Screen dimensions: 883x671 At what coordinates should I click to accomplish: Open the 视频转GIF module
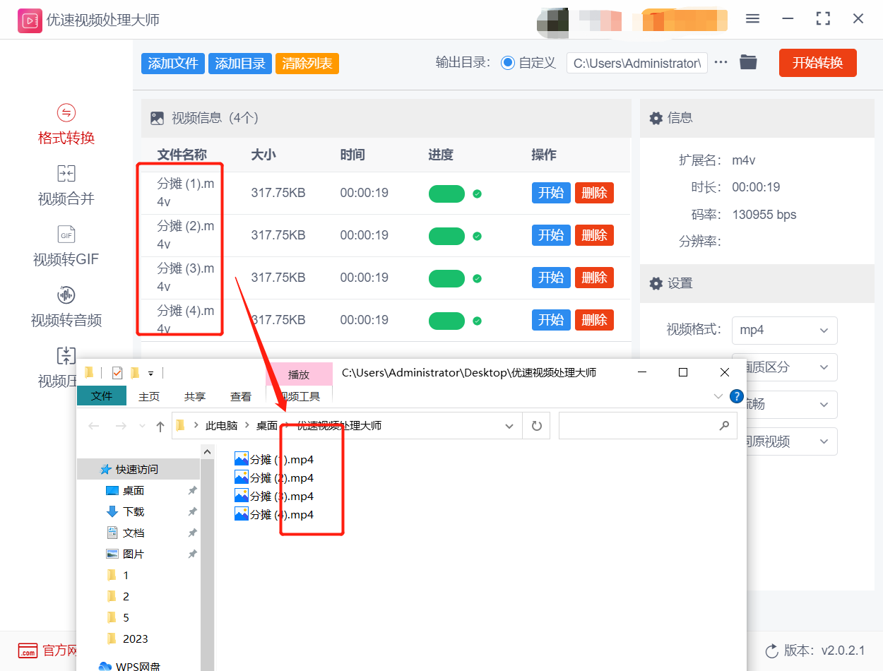(x=66, y=247)
